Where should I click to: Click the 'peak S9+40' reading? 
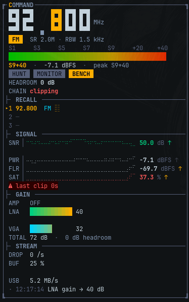(x=111, y=65)
